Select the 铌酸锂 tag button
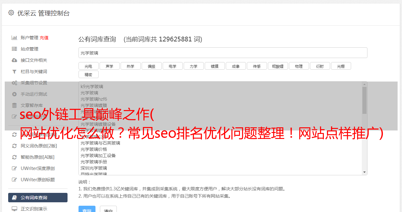The image size is (402, 212). 278,66
